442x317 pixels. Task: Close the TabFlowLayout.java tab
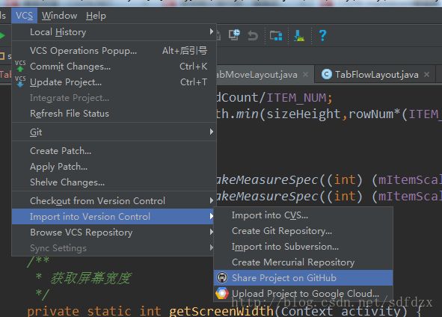click(427, 74)
